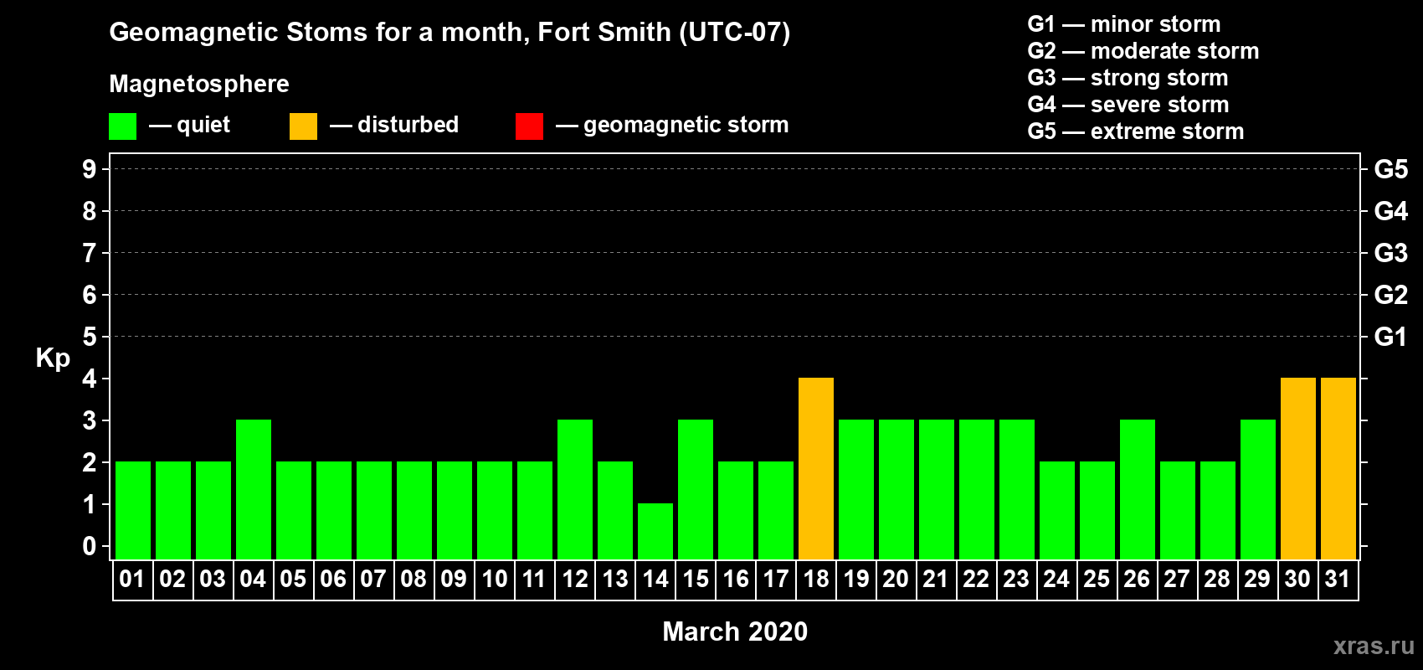
Task: Click 'G5 — extreme storm' legend text
Action: [1136, 131]
